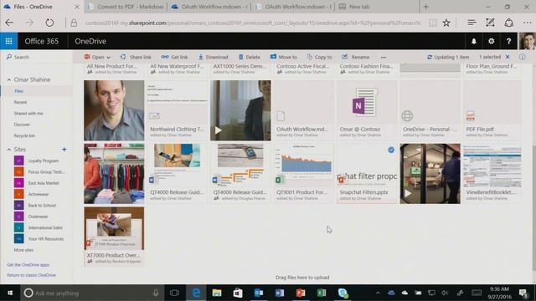This screenshot has height=301, width=536.
Task: Open Skype from the taskbar
Action: coord(343,293)
